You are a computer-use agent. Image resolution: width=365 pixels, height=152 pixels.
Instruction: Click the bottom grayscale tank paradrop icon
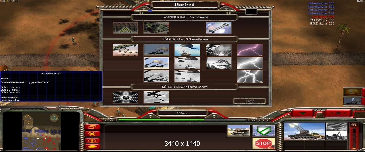(x=187, y=76)
